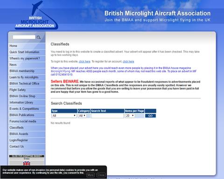Click the GO search button
This screenshot has width=224, height=179.
pyautogui.click(x=150, y=116)
